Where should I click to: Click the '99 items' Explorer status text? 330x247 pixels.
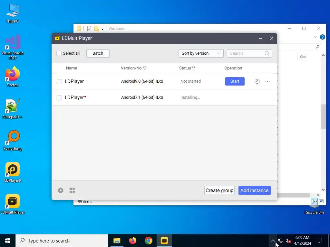[x=85, y=202]
